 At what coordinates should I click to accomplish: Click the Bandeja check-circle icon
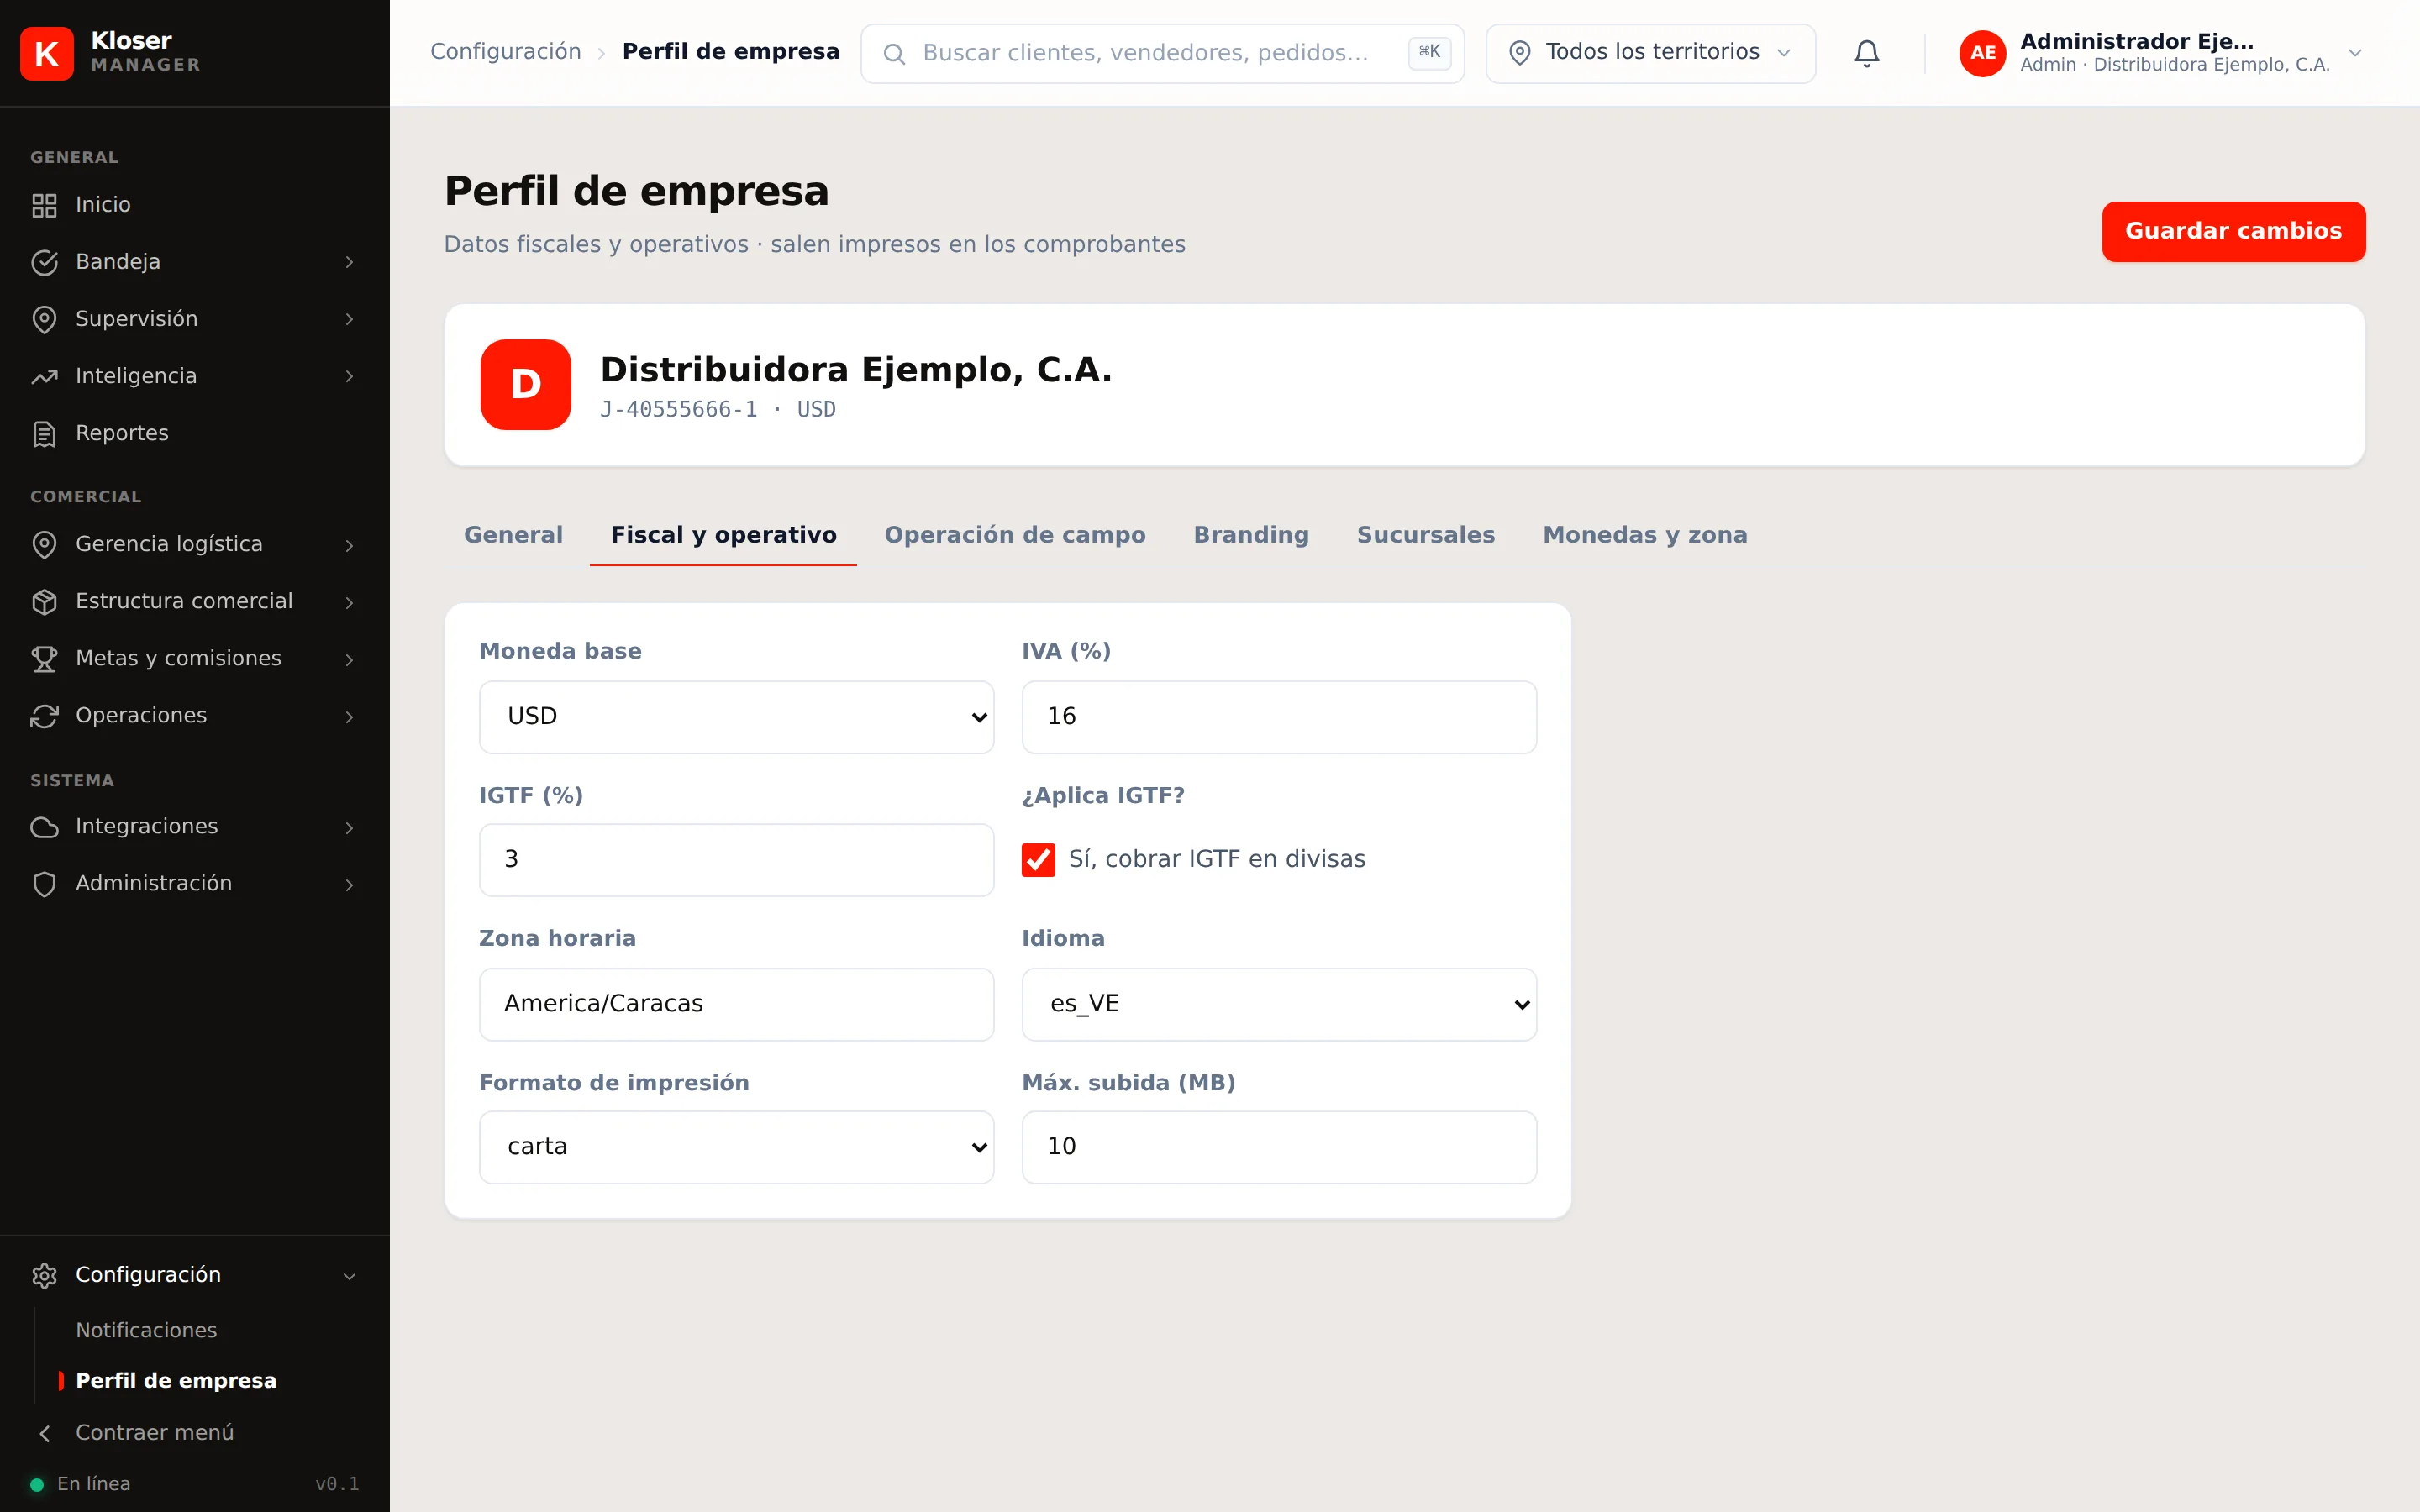tap(44, 262)
